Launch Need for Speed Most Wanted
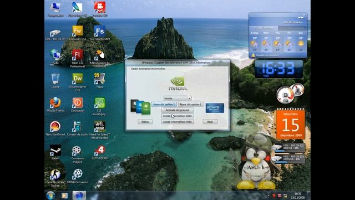 (x=100, y=130)
